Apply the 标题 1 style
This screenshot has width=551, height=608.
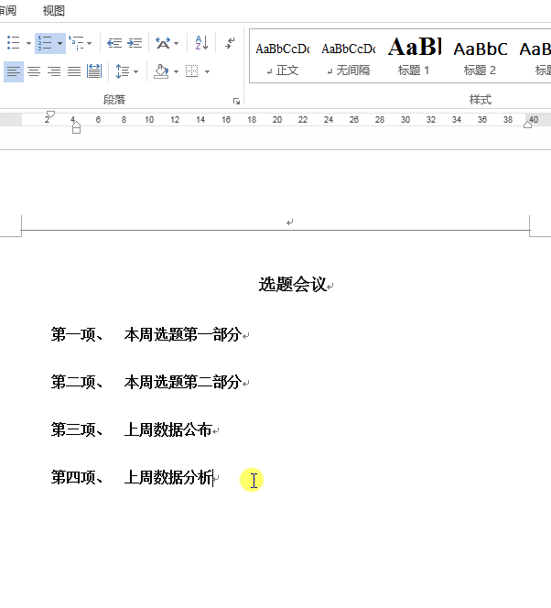(x=415, y=56)
